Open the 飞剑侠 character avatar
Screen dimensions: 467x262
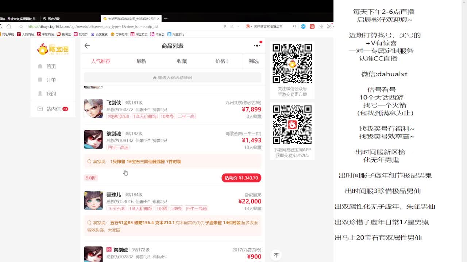(93, 108)
